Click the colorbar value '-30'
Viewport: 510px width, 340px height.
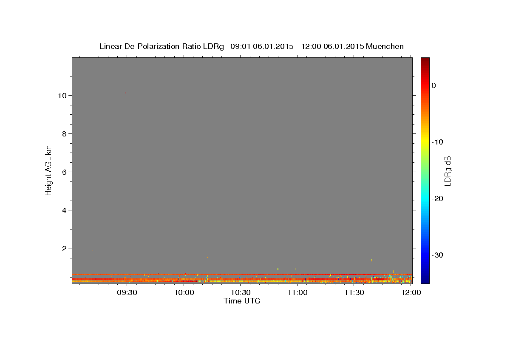438,255
